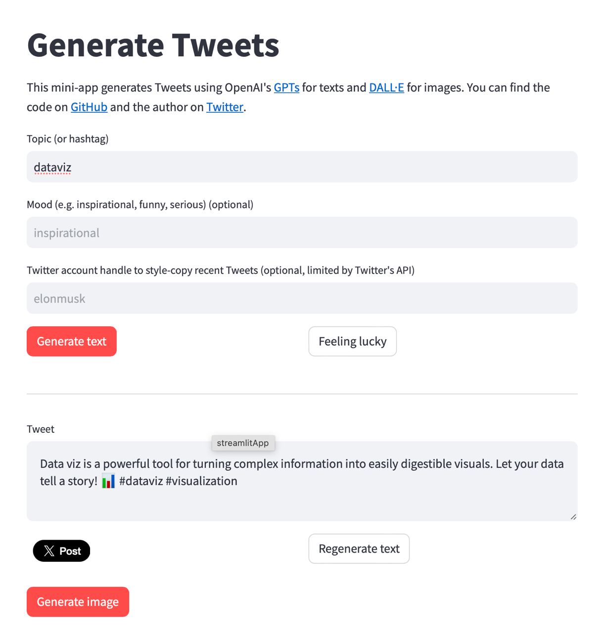Focus the Topic field containing dataviz
Screen dimensions: 602x633
click(302, 167)
